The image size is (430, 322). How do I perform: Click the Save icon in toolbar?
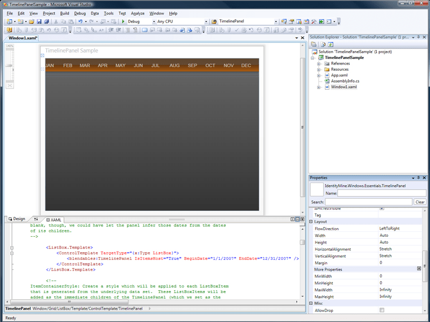pyautogui.click(x=39, y=21)
